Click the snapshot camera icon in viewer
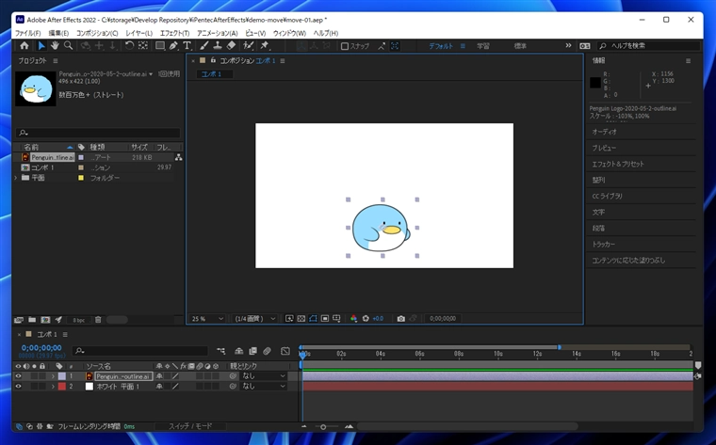The width and height of the screenshot is (716, 445). (401, 319)
